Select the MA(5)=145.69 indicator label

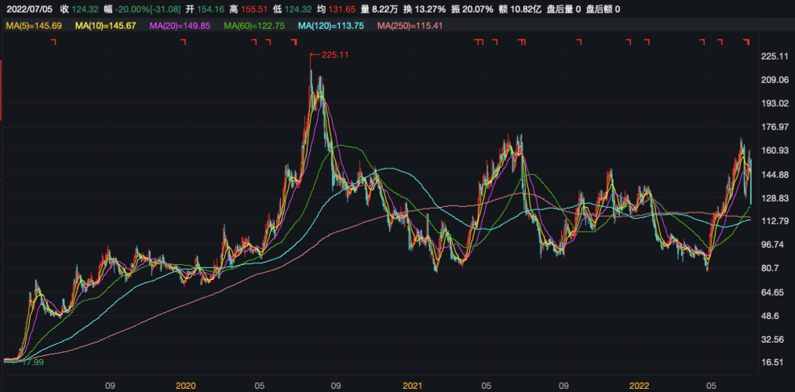[34, 25]
